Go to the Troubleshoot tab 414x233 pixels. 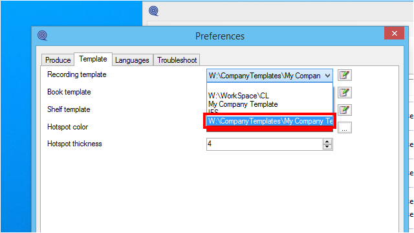pos(177,60)
